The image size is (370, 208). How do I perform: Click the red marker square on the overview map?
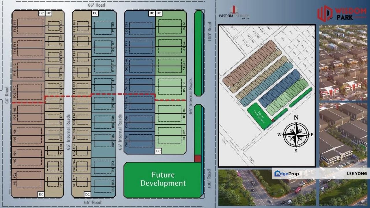[273, 120]
